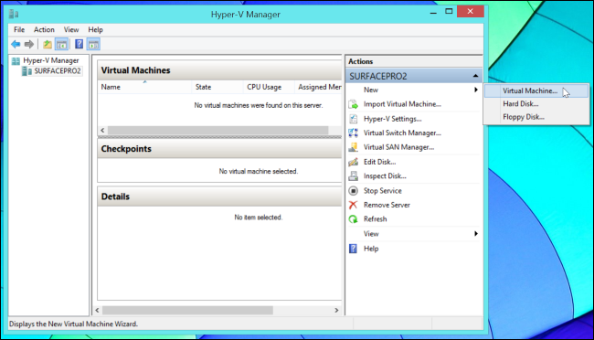Image resolution: width=594 pixels, height=340 pixels.
Task: Click the Hyper-V Manager root node icon
Action: point(16,60)
